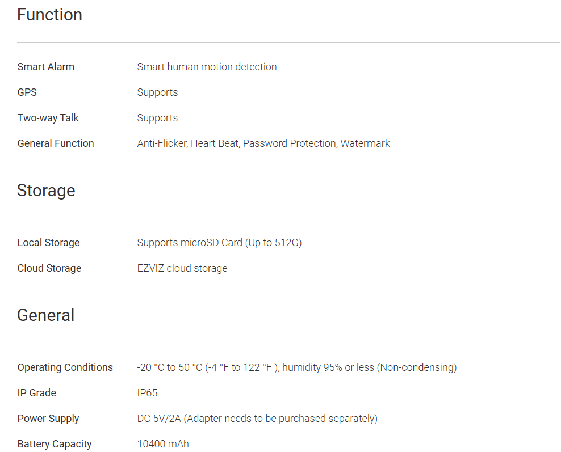Click the Supports value beside GPS
This screenshot has width=561, height=452.
(157, 92)
